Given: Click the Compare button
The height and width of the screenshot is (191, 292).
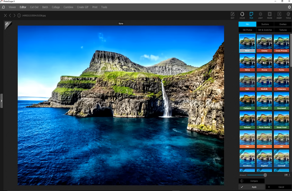Looking at the screenshot, I should click(x=252, y=181).
